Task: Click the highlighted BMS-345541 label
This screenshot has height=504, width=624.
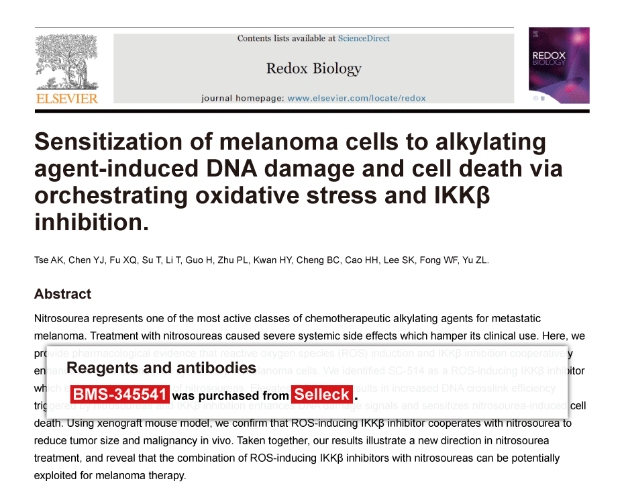Action: 119,395
